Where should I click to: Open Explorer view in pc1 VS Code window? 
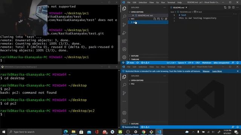click(124, 8)
